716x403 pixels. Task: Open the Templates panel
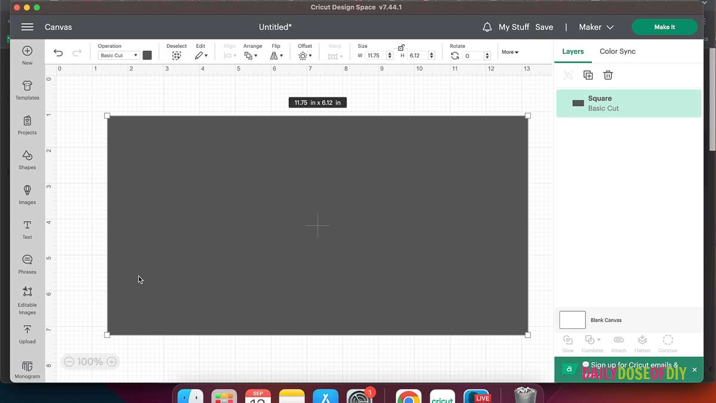[27, 90]
